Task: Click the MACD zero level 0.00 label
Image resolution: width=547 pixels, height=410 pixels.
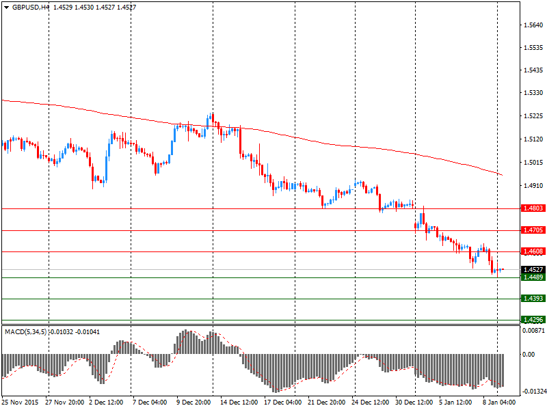Action: pyautogui.click(x=529, y=354)
